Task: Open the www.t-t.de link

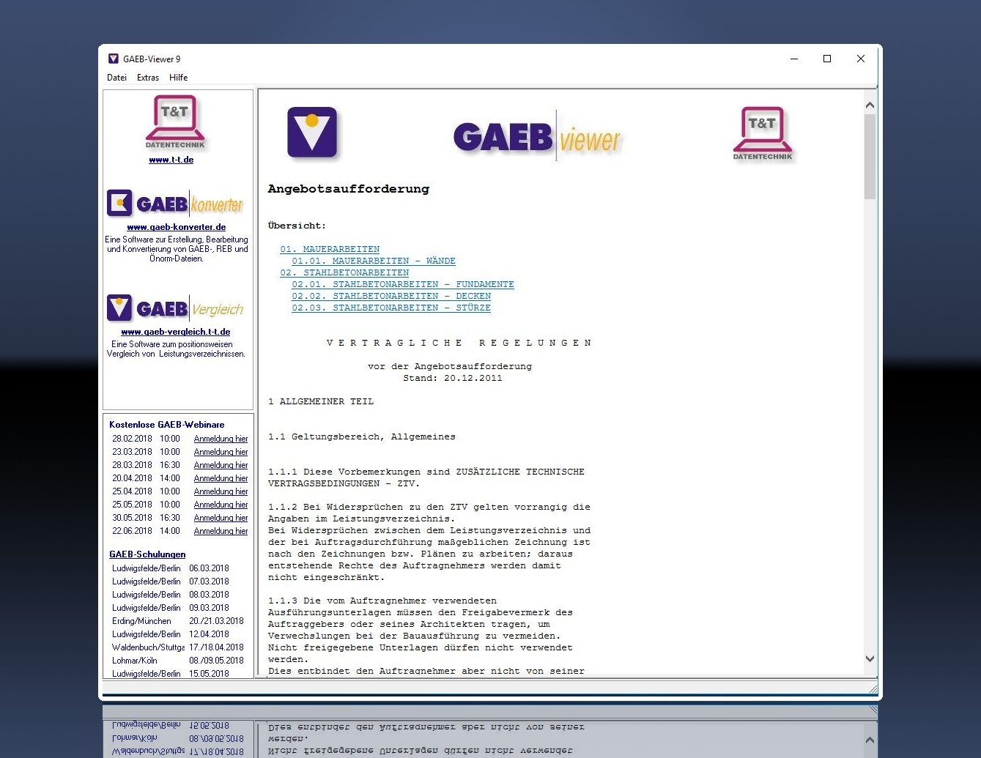Action: click(171, 159)
